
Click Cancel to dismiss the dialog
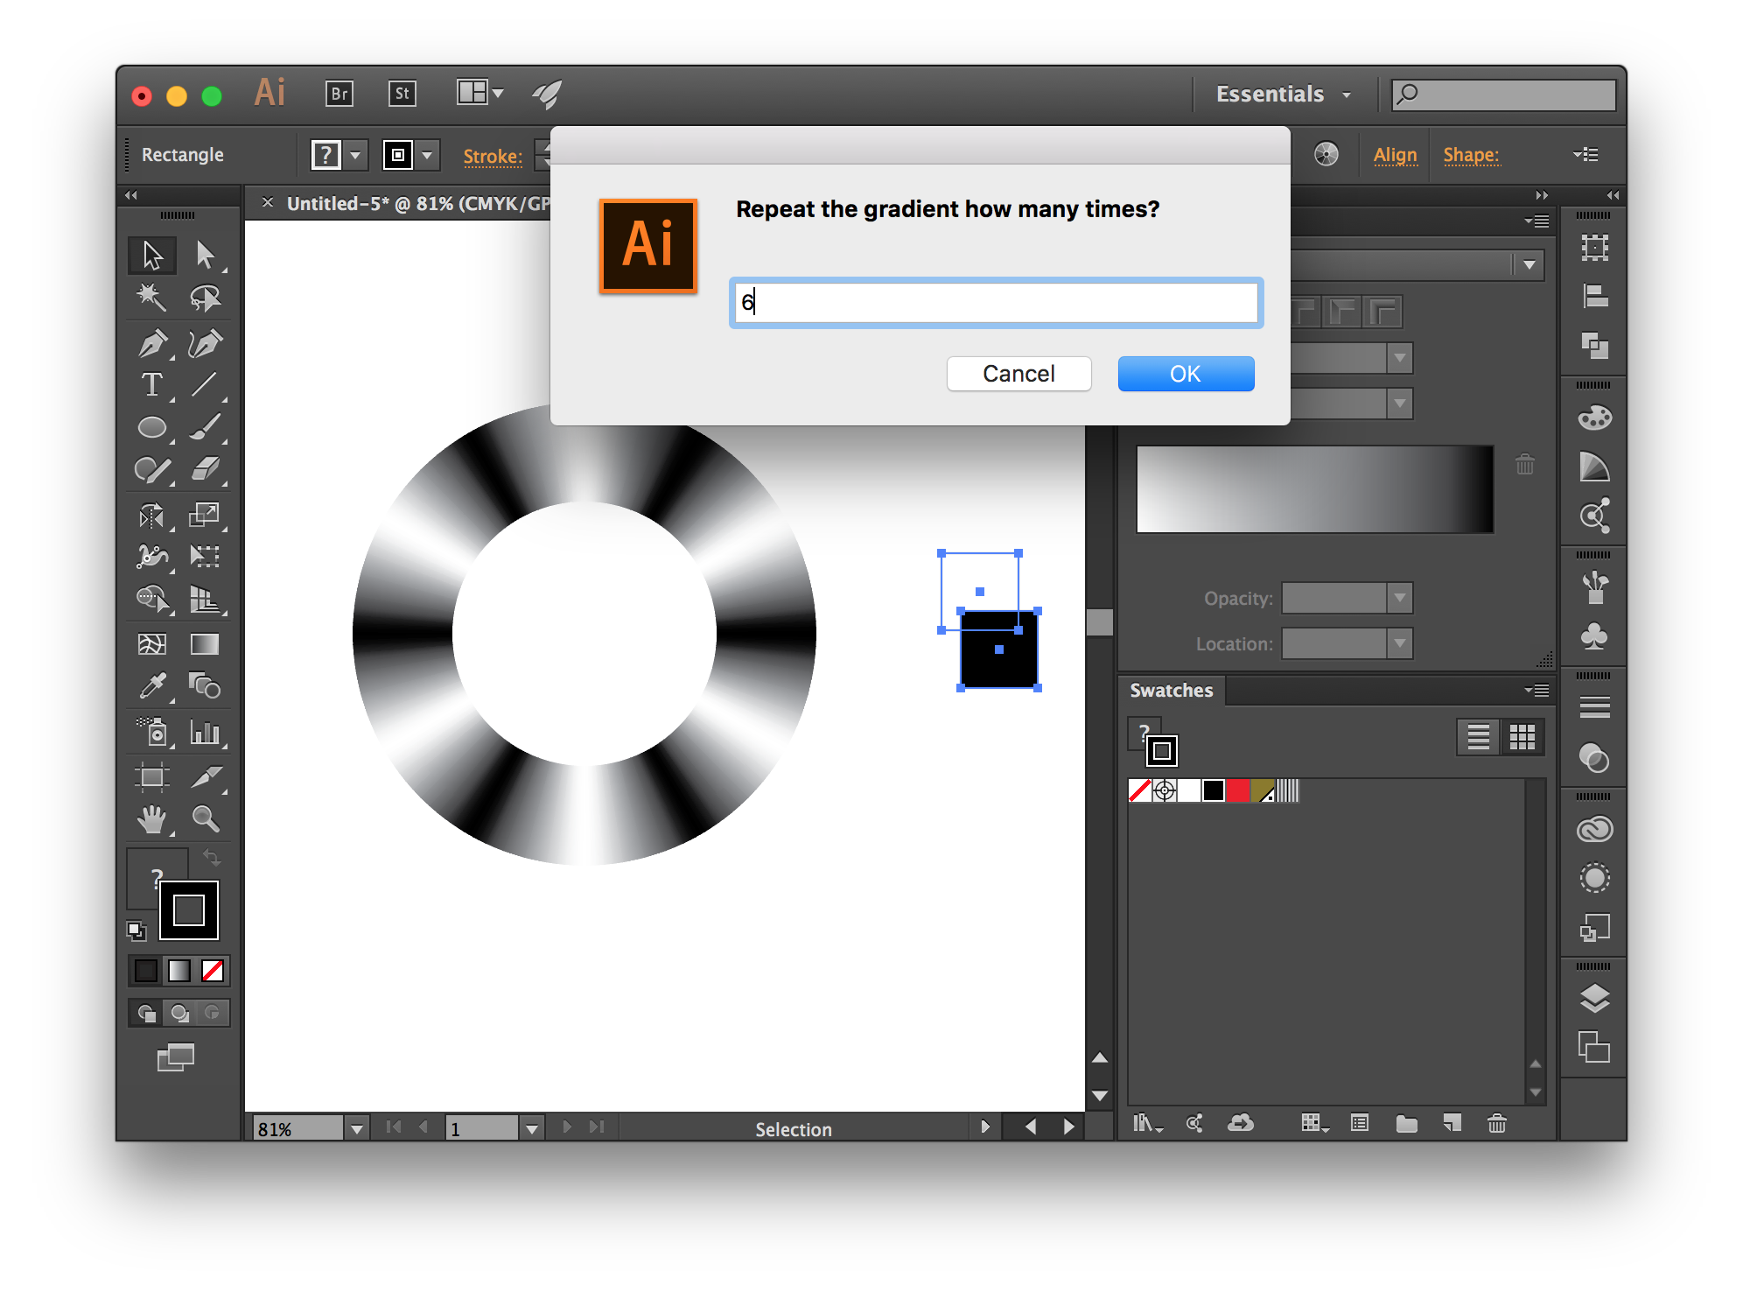click(1018, 373)
